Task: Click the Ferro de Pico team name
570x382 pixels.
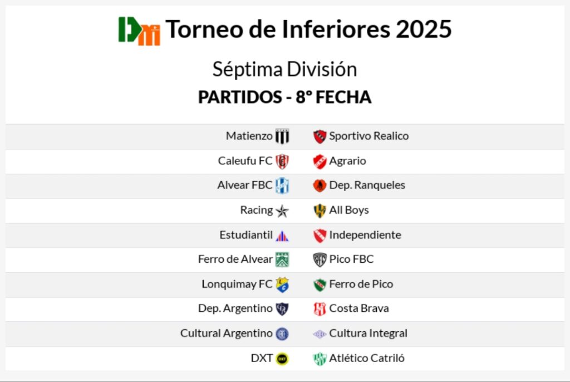Action: tap(361, 284)
